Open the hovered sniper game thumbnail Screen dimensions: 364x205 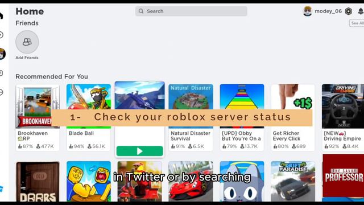click(139, 96)
